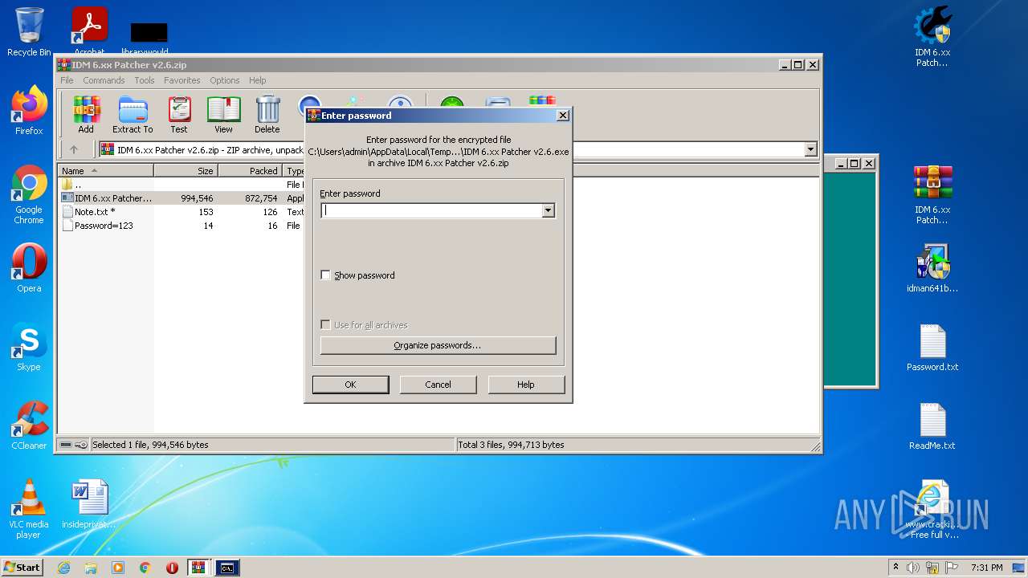This screenshot has width=1028, height=578.
Task: Click the Extract To toolbar icon
Action: (133, 115)
